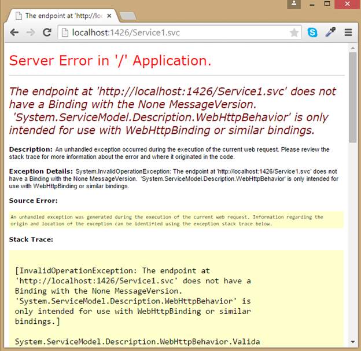Maximize the browser window
361x351 pixels.
click(x=327, y=4)
